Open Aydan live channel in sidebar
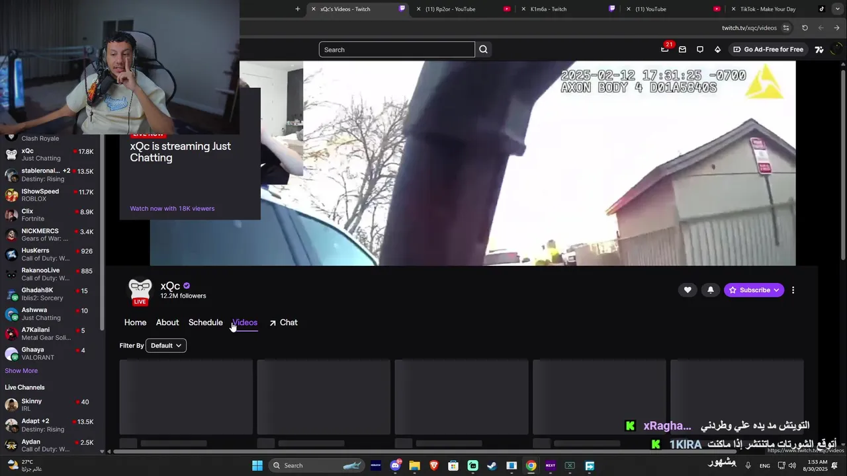The width and height of the screenshot is (847, 476). click(50, 445)
